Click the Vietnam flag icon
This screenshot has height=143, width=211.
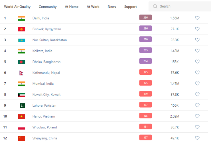[21, 116]
